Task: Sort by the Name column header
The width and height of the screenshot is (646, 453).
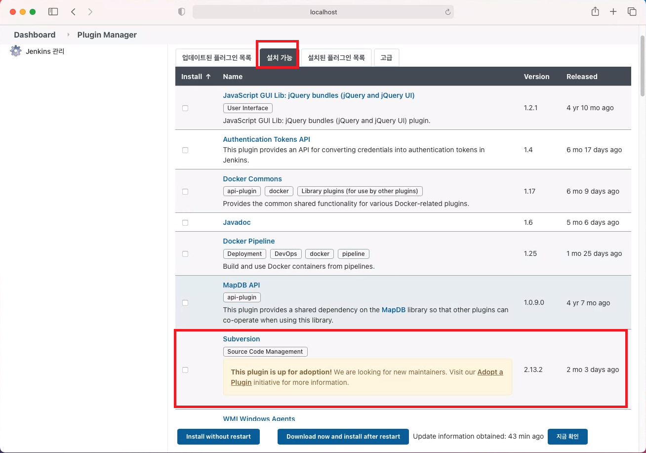Action: coord(233,77)
